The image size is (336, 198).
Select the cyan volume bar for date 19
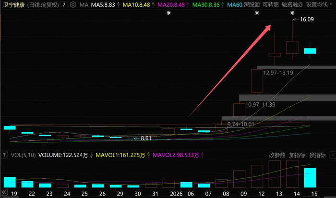pos(10,182)
